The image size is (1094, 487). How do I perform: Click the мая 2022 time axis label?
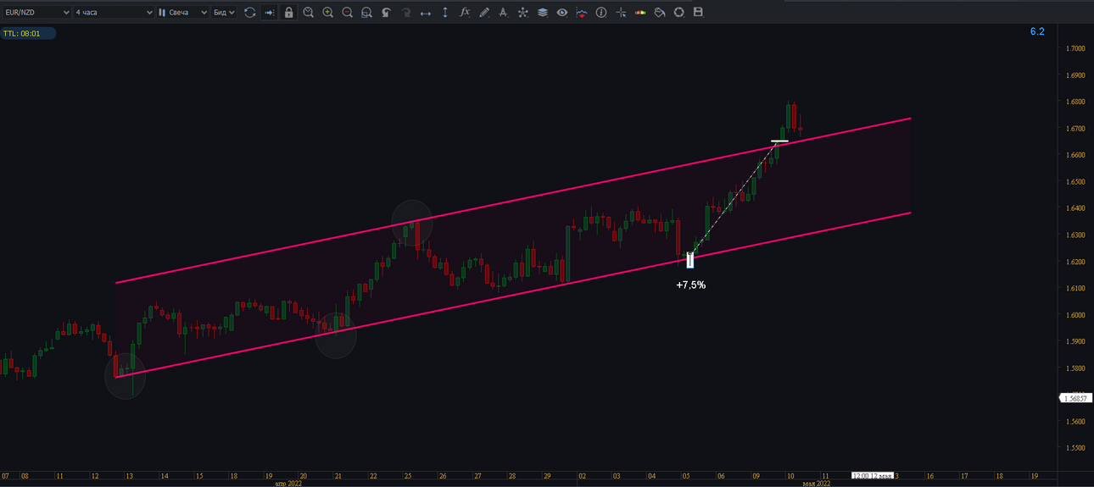click(816, 484)
